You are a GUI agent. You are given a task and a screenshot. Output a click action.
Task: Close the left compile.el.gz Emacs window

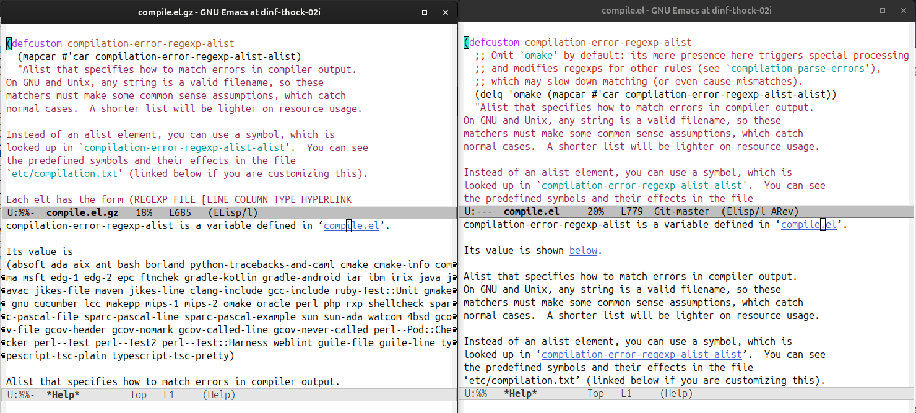tap(446, 12)
